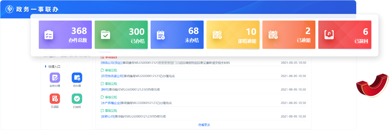Click the green 已办结 folder-check icon
This screenshot has width=389, height=130.
point(105,35)
